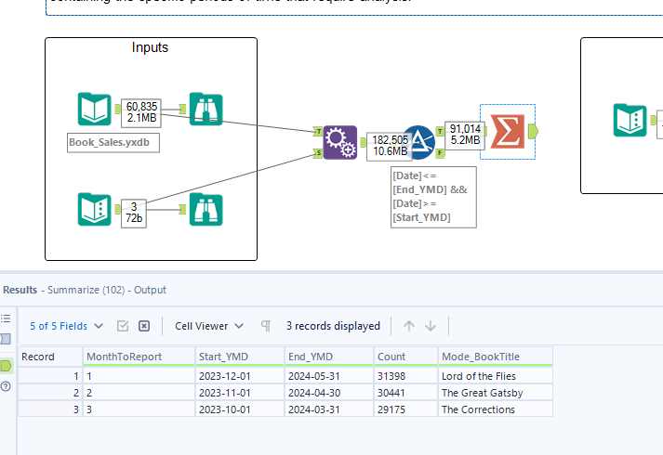Select the upper Browse binoculars tool
Screen dimensions: 663x455
pyautogui.click(x=206, y=110)
